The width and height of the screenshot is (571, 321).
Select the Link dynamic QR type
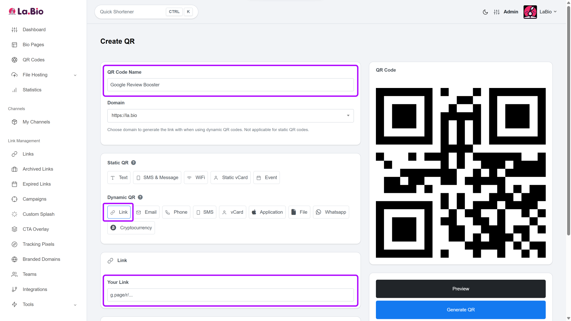point(119,212)
